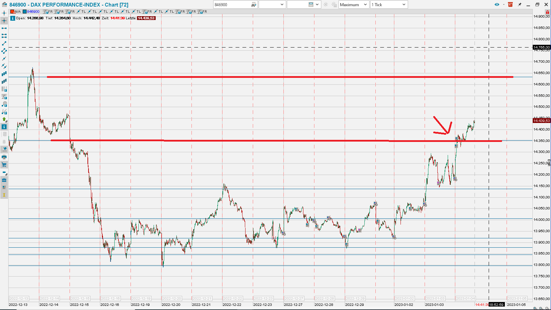
Task: Select the crosshair tool in the left toolbar
Action: click(x=4, y=20)
